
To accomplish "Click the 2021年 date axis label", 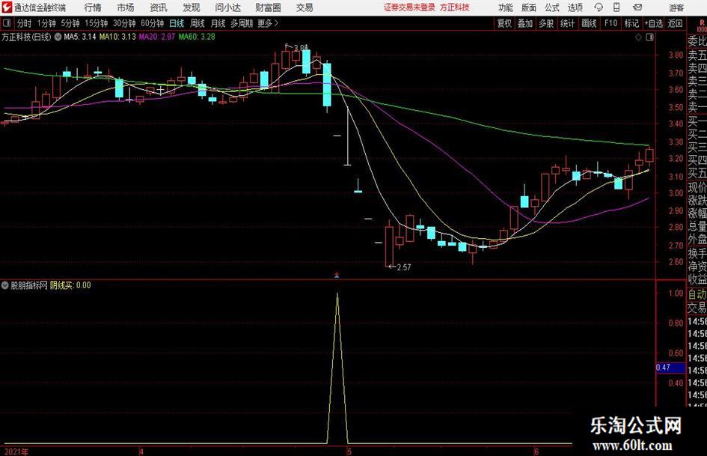I will [16, 452].
